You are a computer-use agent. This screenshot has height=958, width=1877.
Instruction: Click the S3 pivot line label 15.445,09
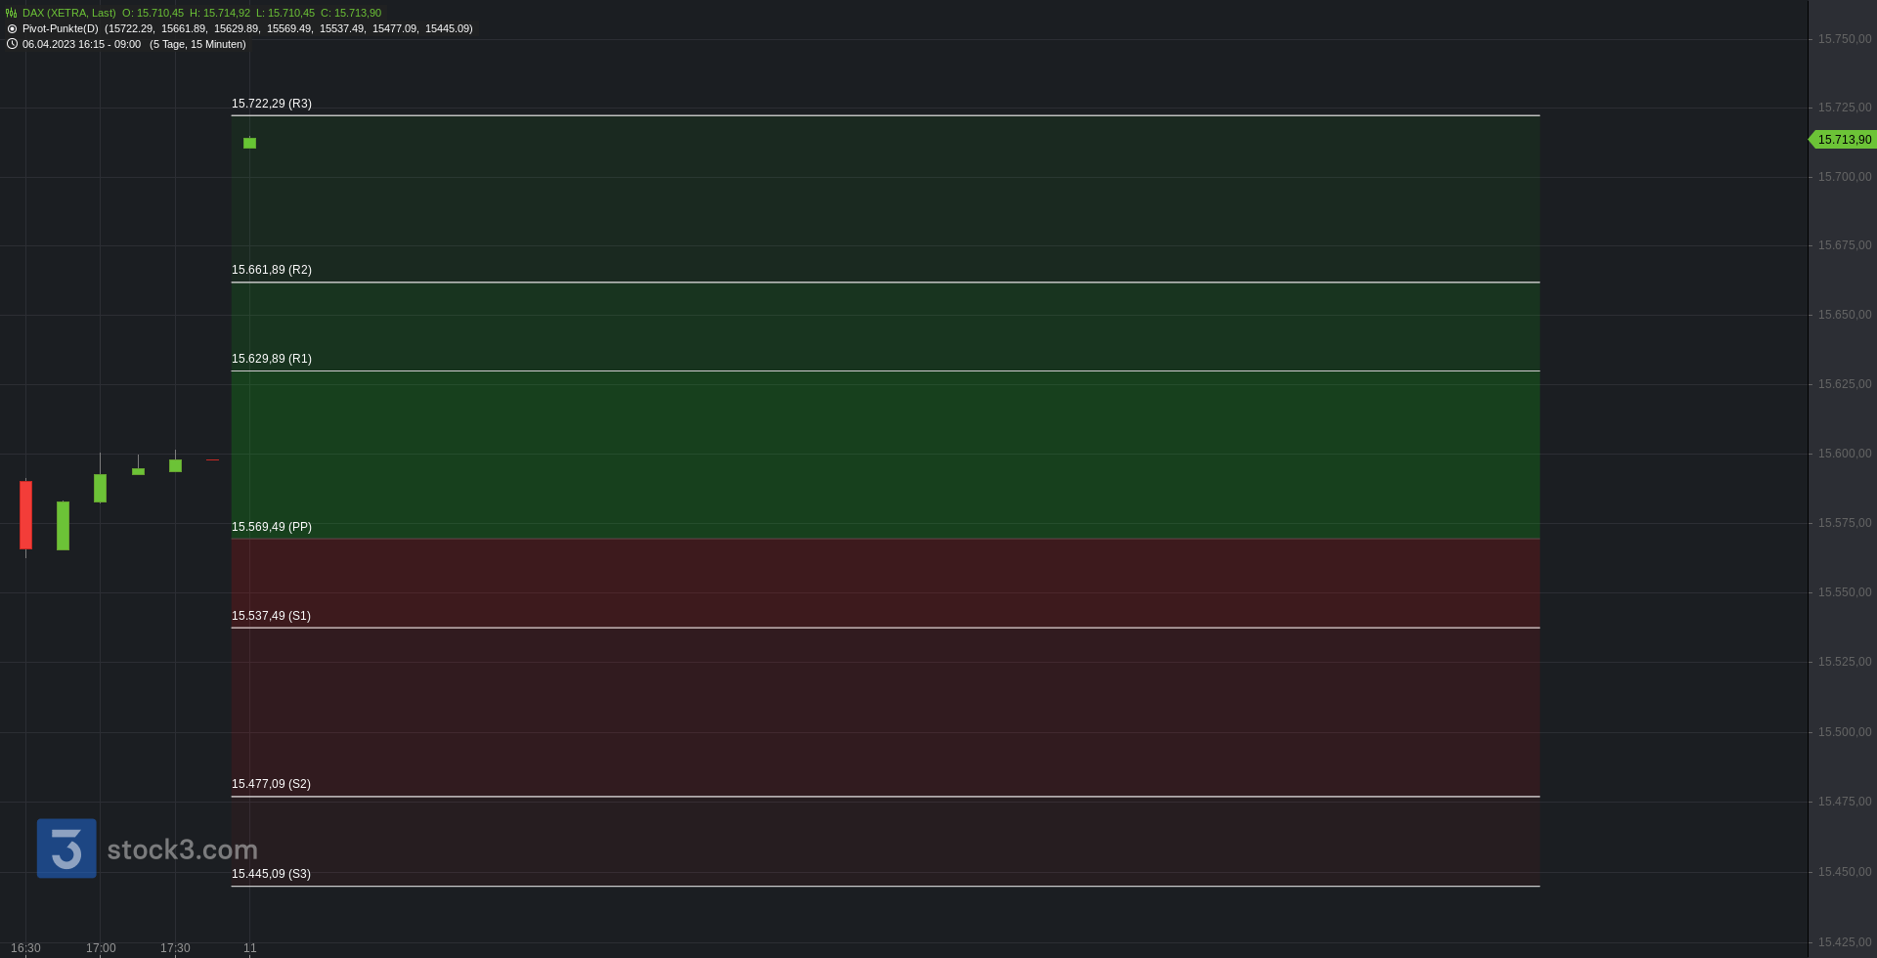click(x=271, y=874)
